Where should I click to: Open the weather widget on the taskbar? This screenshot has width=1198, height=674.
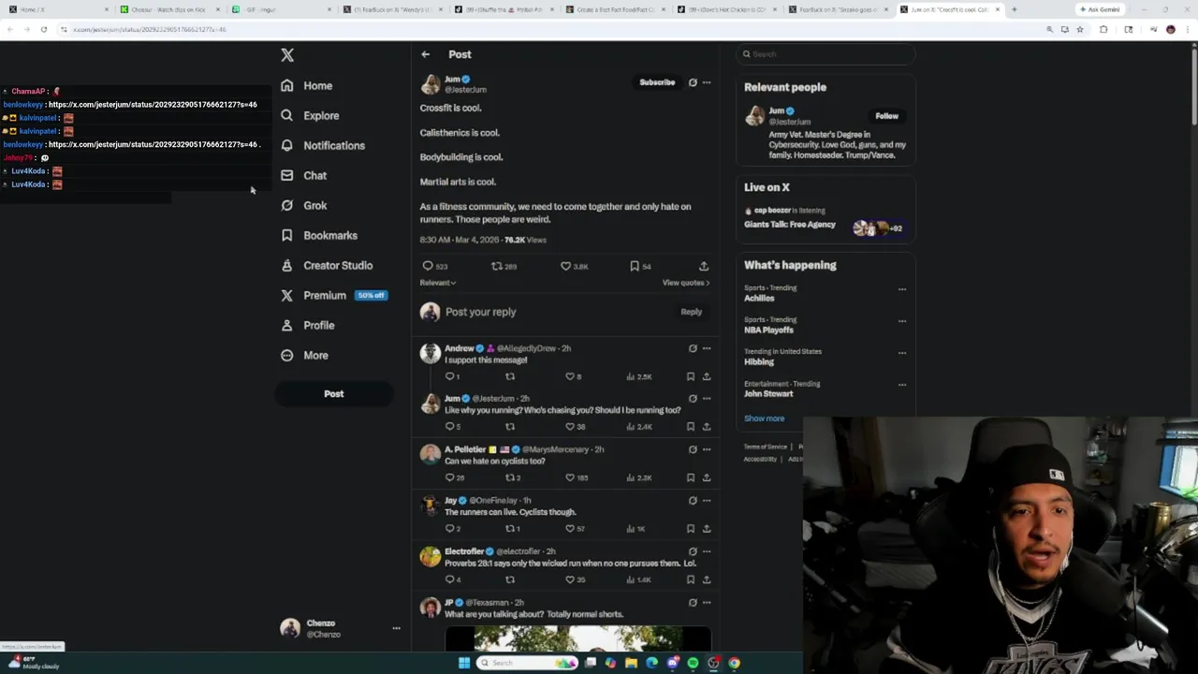32,662
